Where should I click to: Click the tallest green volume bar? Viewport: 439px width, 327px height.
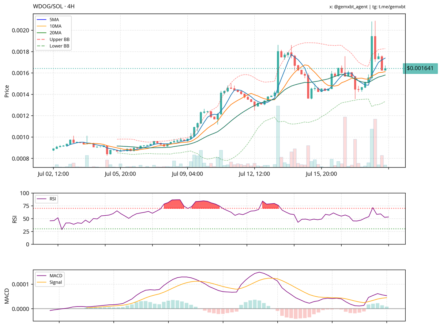(278, 136)
